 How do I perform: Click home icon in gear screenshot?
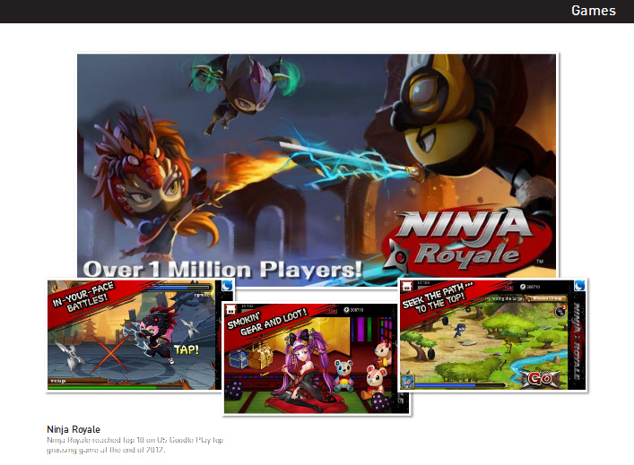tap(230, 310)
